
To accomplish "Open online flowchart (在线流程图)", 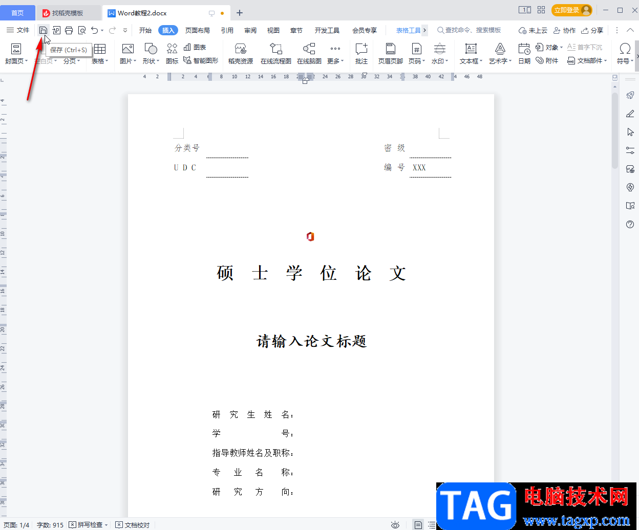I will coord(276,54).
